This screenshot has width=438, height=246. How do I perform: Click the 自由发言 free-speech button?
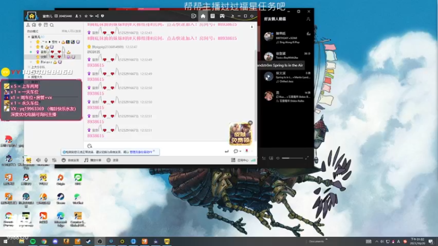[71, 160]
